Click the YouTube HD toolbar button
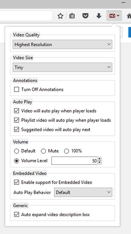 (x=114, y=16)
